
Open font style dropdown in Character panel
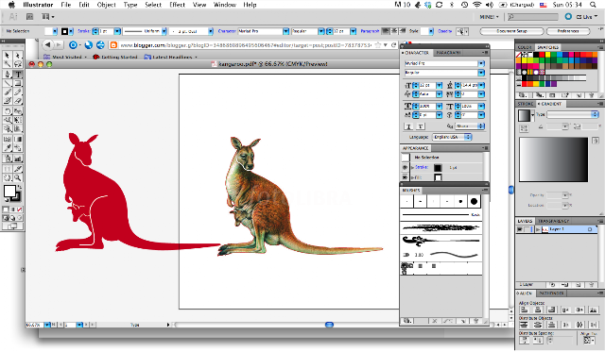pos(481,73)
